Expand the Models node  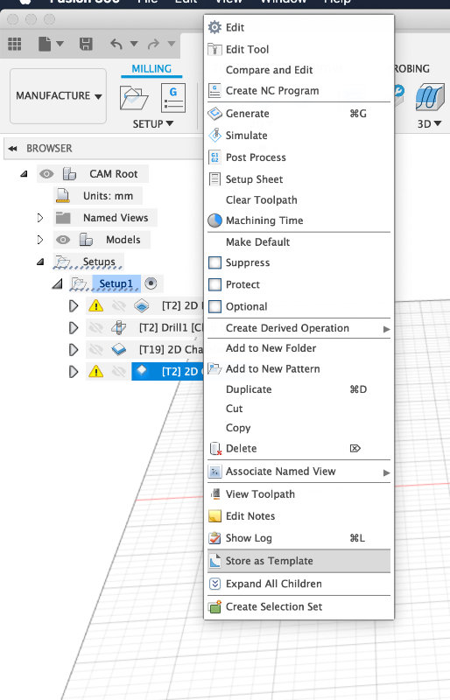pyautogui.click(x=40, y=240)
